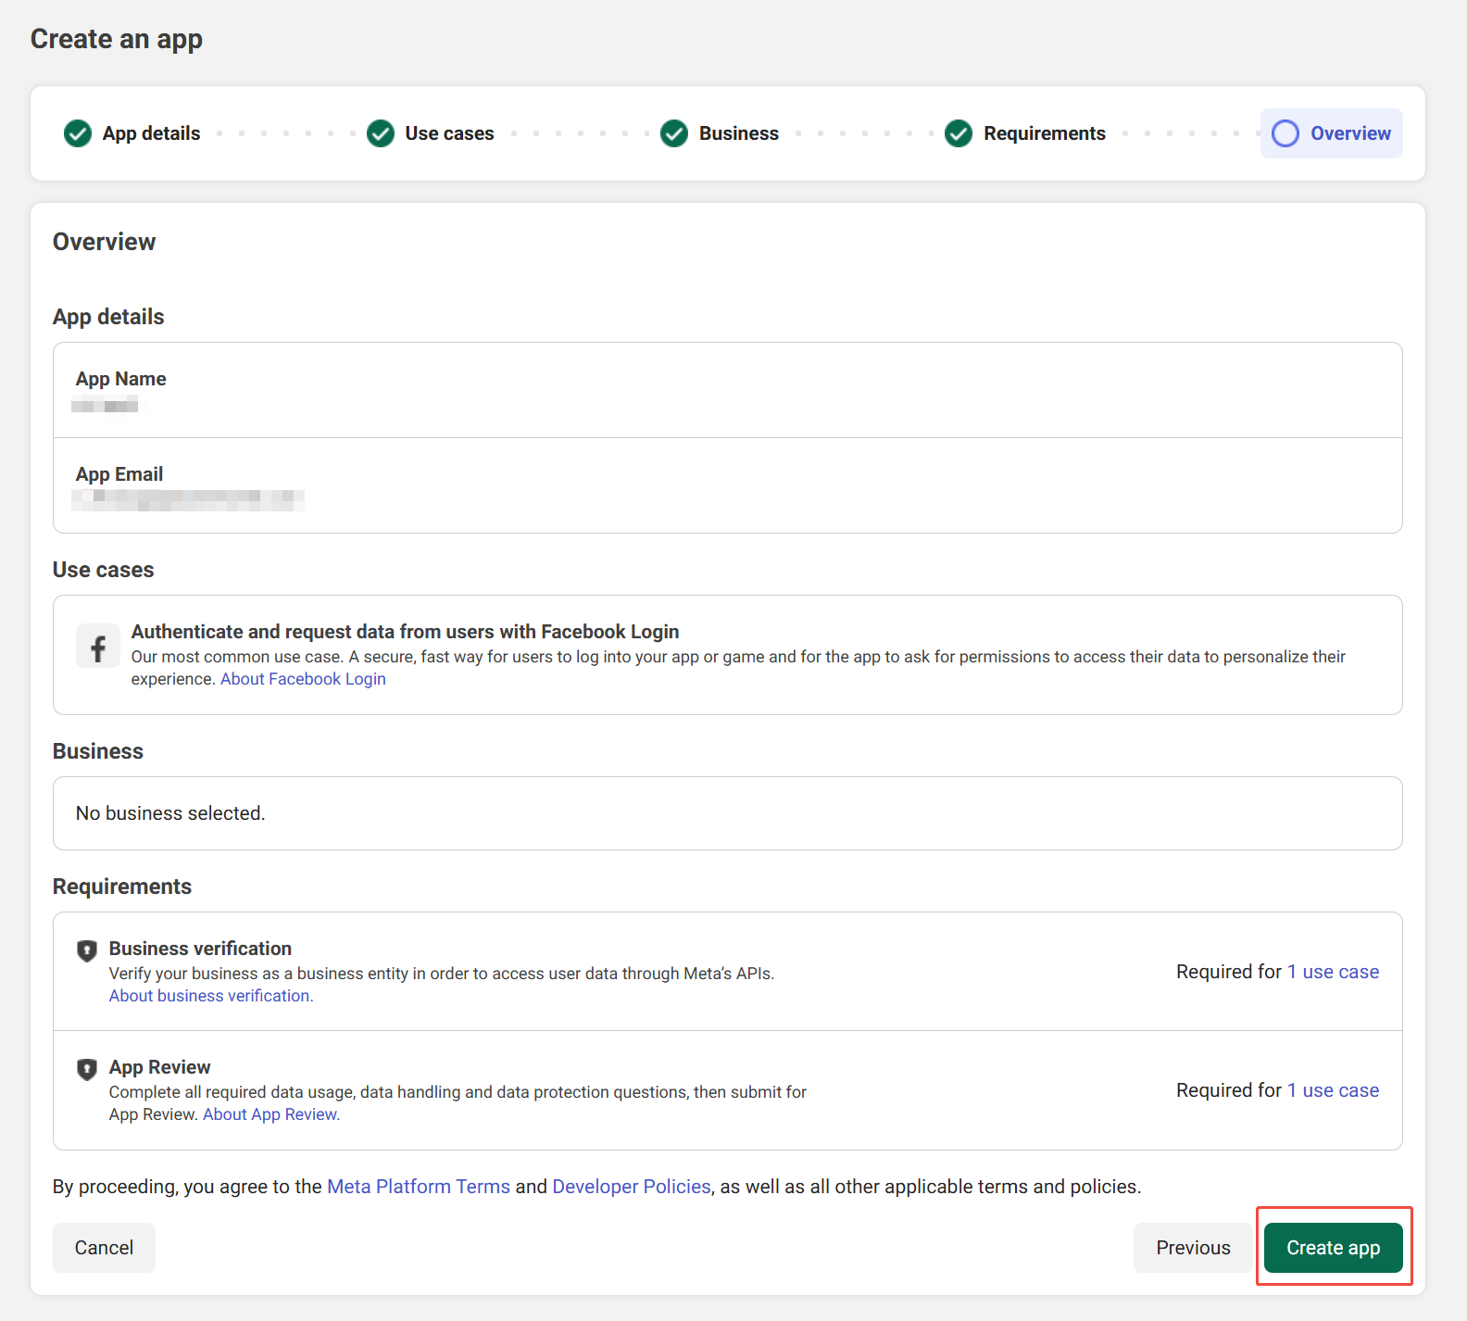The width and height of the screenshot is (1467, 1321).
Task: Follow the About App Review link
Action: (271, 1114)
